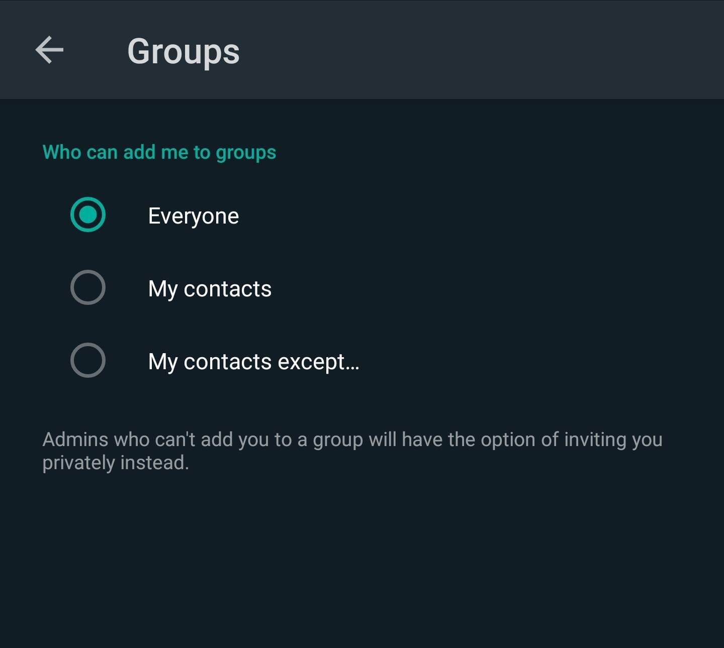This screenshot has width=724, height=648.
Task: Click the 'Who can add me to groups' heading
Action: click(x=159, y=152)
